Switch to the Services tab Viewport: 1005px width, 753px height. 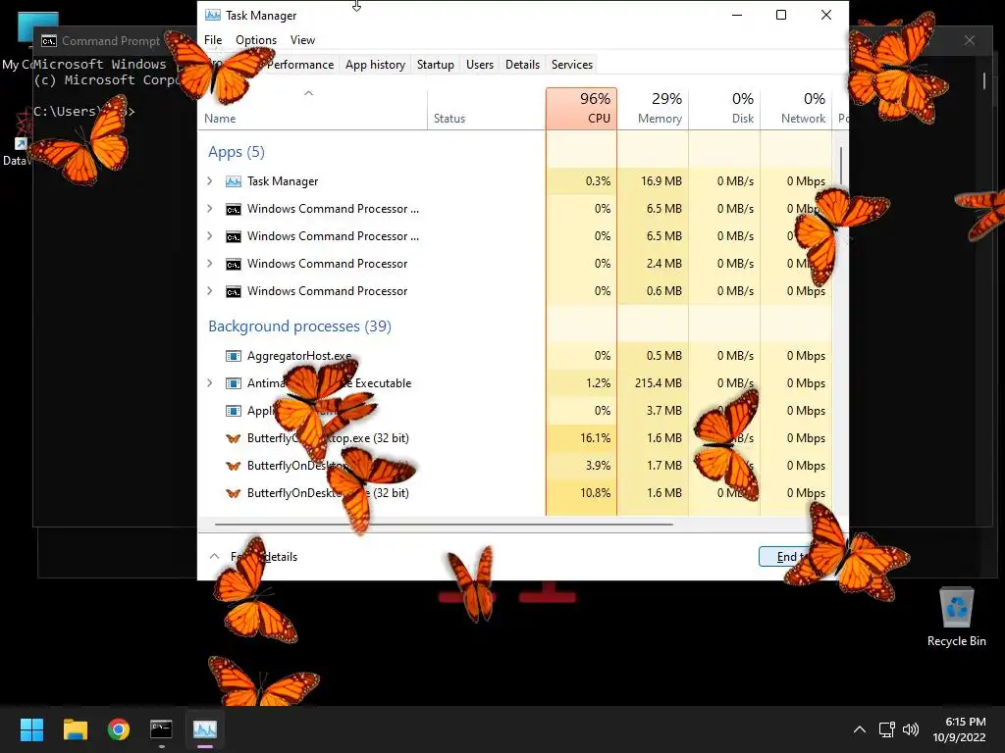pyautogui.click(x=572, y=65)
